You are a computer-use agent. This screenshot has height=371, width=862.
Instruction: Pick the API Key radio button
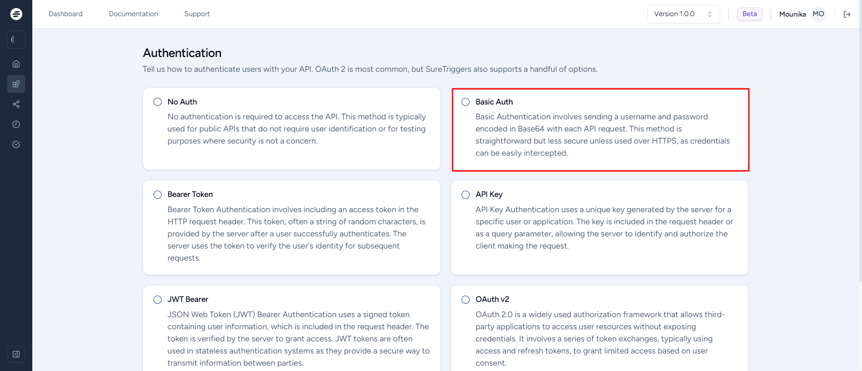pos(466,195)
